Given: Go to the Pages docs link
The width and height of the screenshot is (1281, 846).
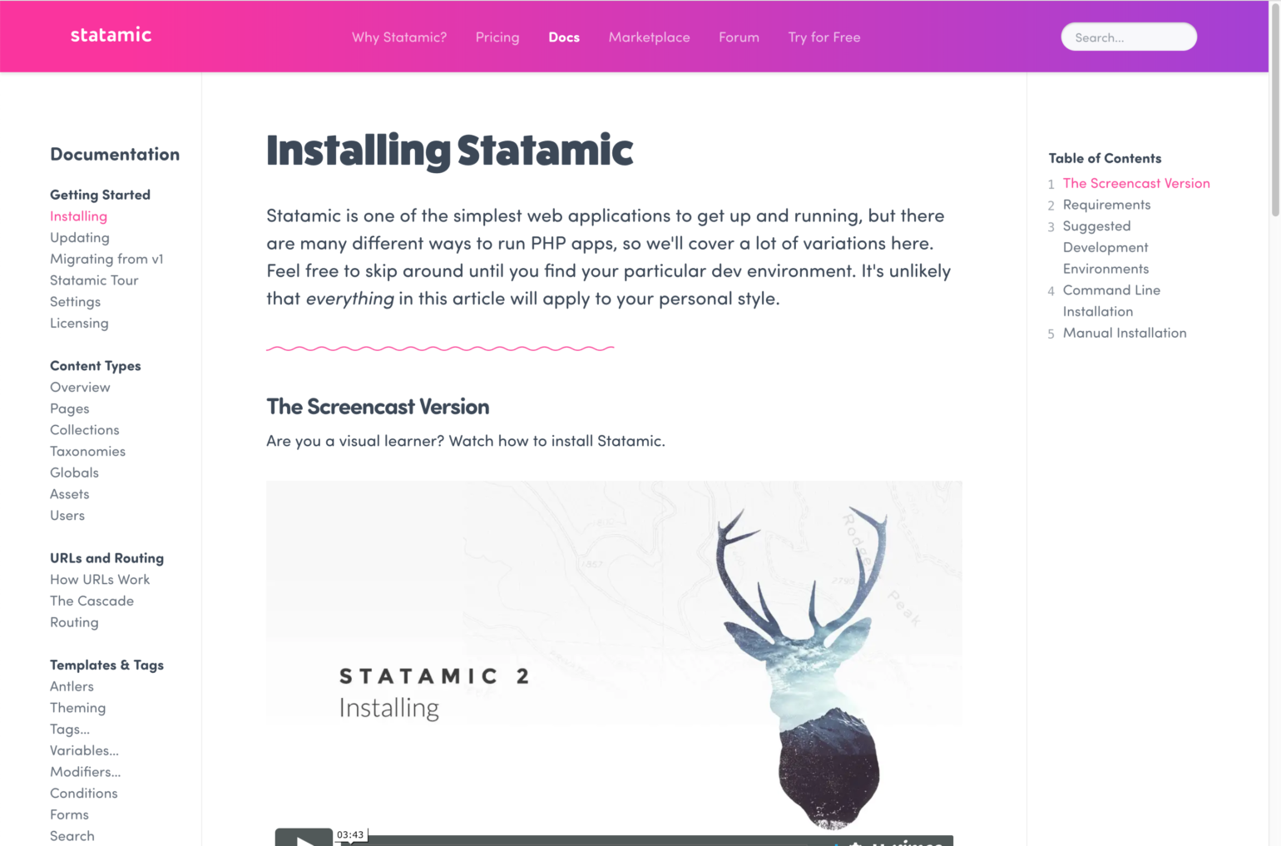Looking at the screenshot, I should (70, 408).
